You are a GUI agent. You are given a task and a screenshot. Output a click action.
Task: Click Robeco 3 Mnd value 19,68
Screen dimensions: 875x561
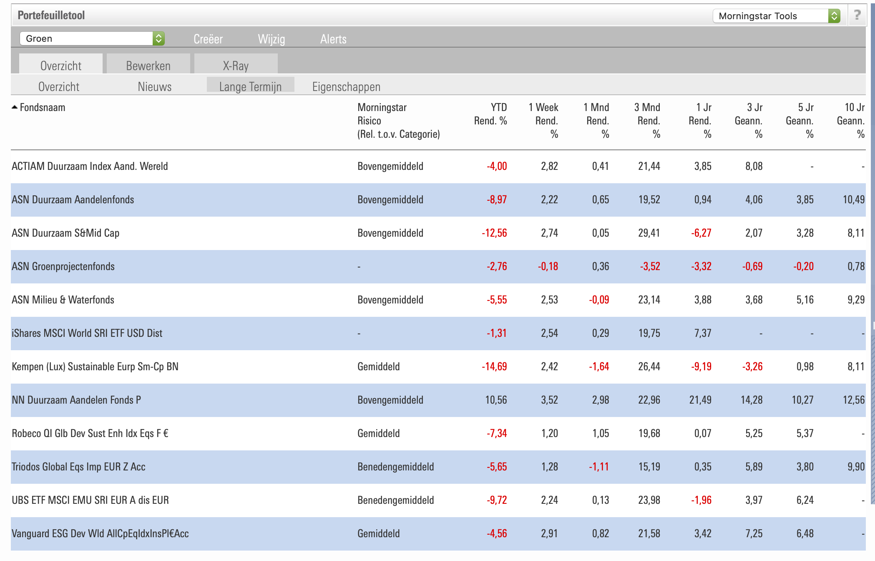click(649, 433)
